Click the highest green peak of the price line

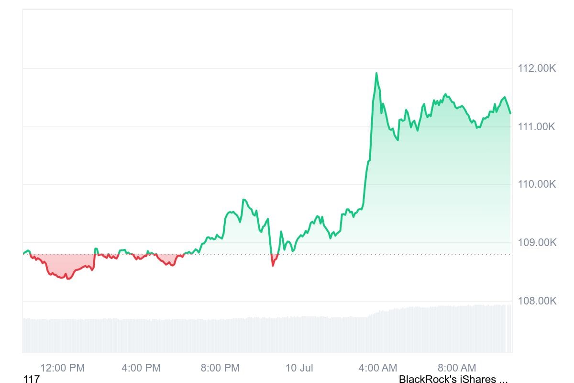pyautogui.click(x=376, y=73)
